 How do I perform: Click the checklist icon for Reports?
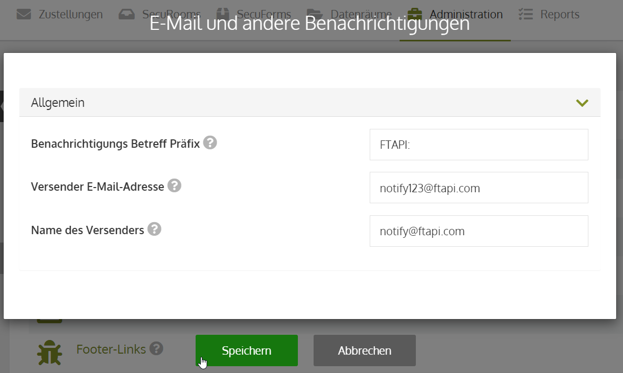[x=525, y=14]
